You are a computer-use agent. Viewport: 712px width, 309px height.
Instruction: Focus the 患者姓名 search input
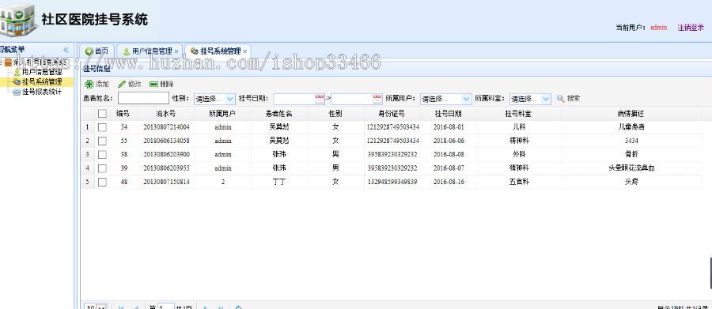point(143,98)
